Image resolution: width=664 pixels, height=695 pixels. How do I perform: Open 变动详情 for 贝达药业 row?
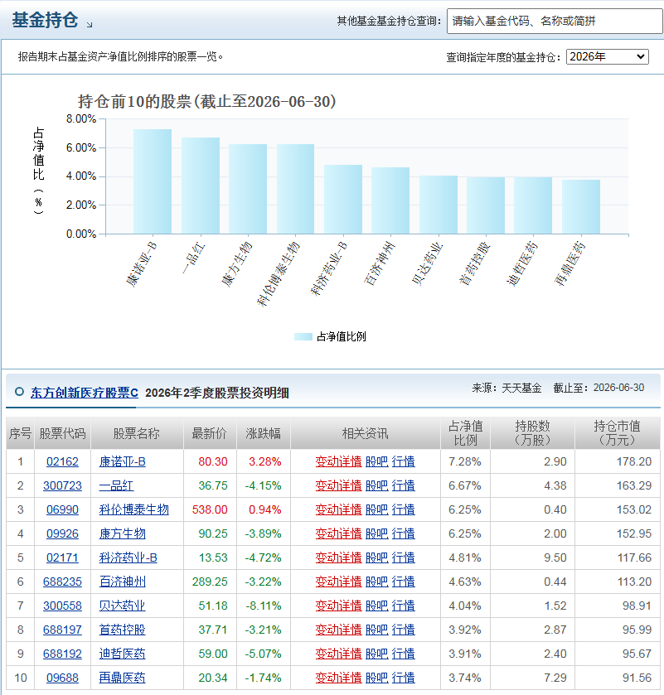pyautogui.click(x=338, y=606)
